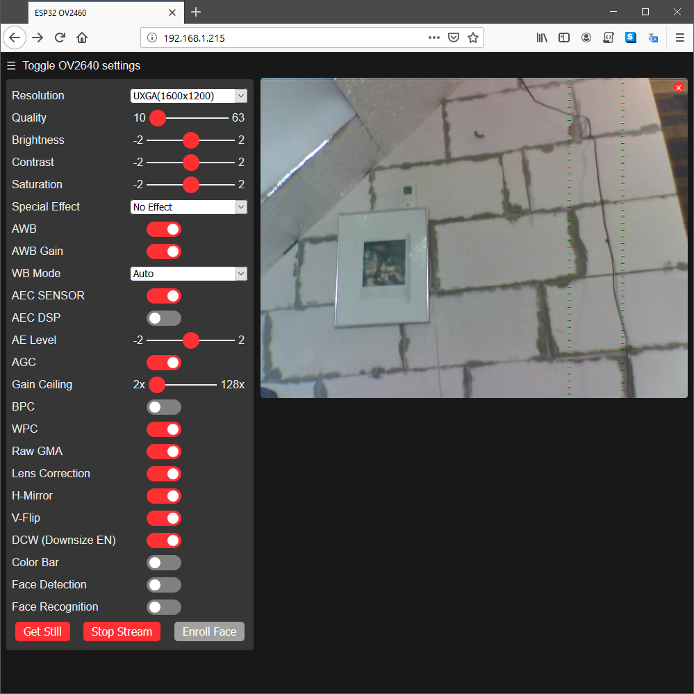Open the Library icon in toolbar
694x694 pixels.
coord(542,38)
